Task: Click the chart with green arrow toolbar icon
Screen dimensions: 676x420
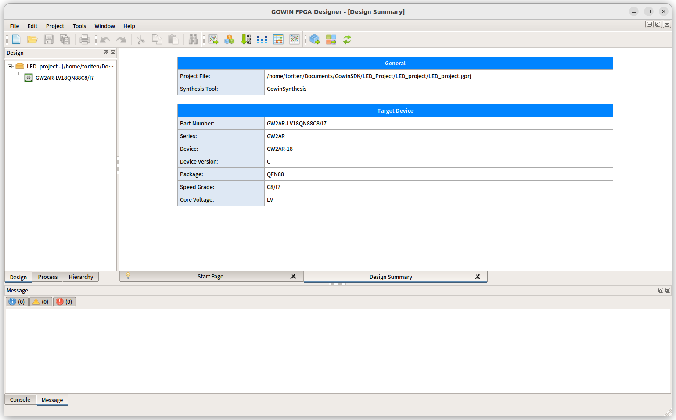Action: [x=213, y=39]
